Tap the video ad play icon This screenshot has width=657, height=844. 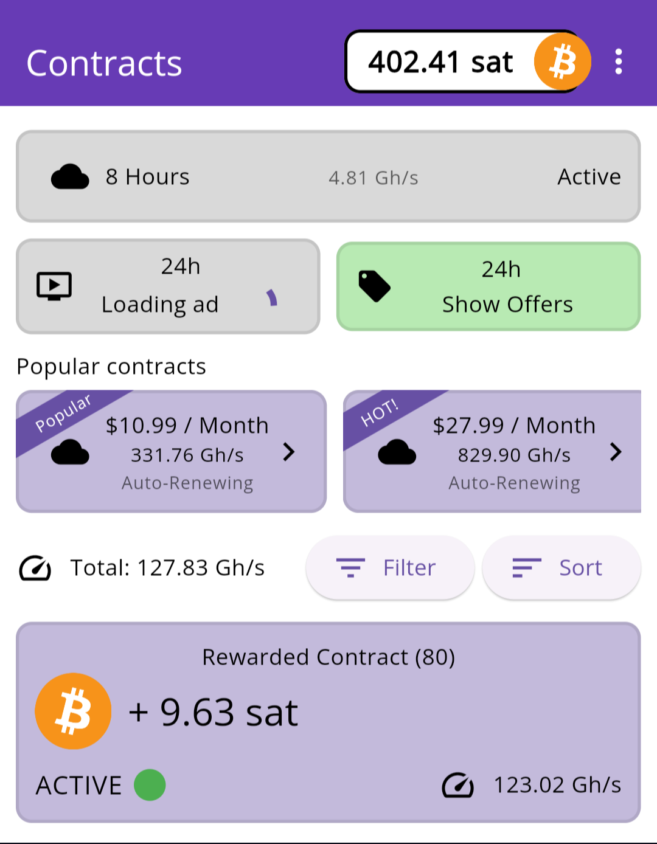click(54, 286)
